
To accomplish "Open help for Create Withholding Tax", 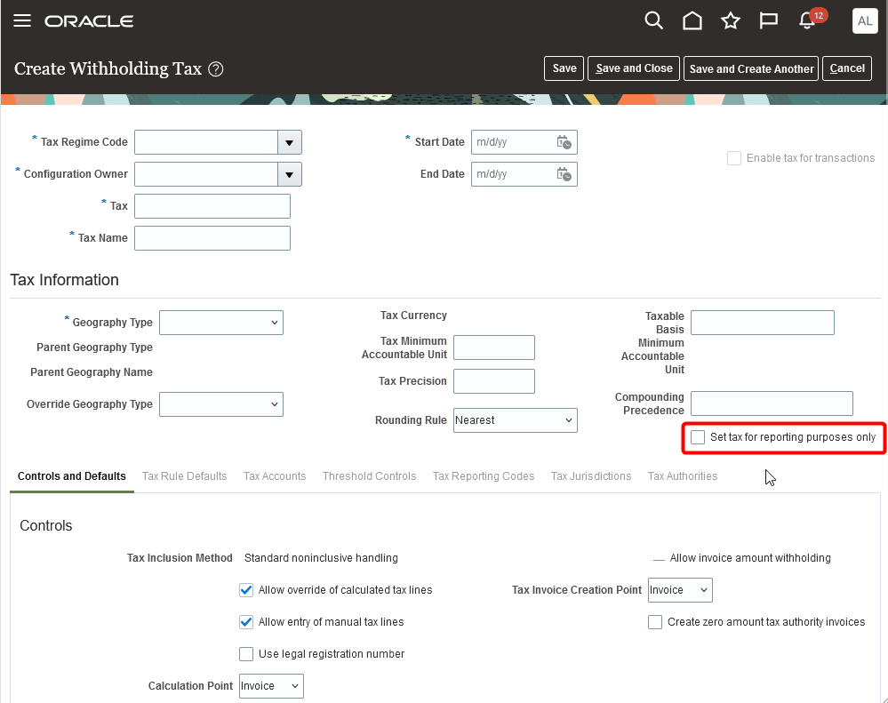I will (x=215, y=68).
